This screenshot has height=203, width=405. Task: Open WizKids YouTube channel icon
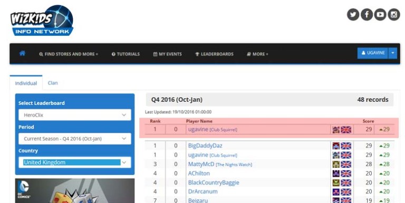click(380, 14)
